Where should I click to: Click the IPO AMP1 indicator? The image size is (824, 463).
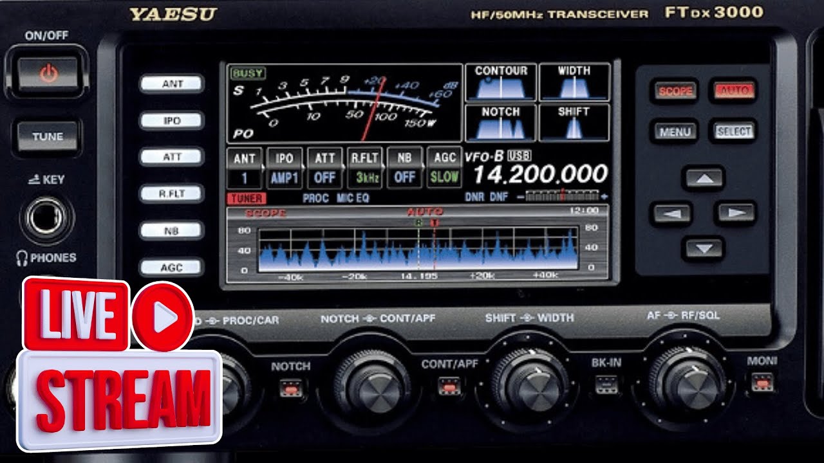coord(285,168)
